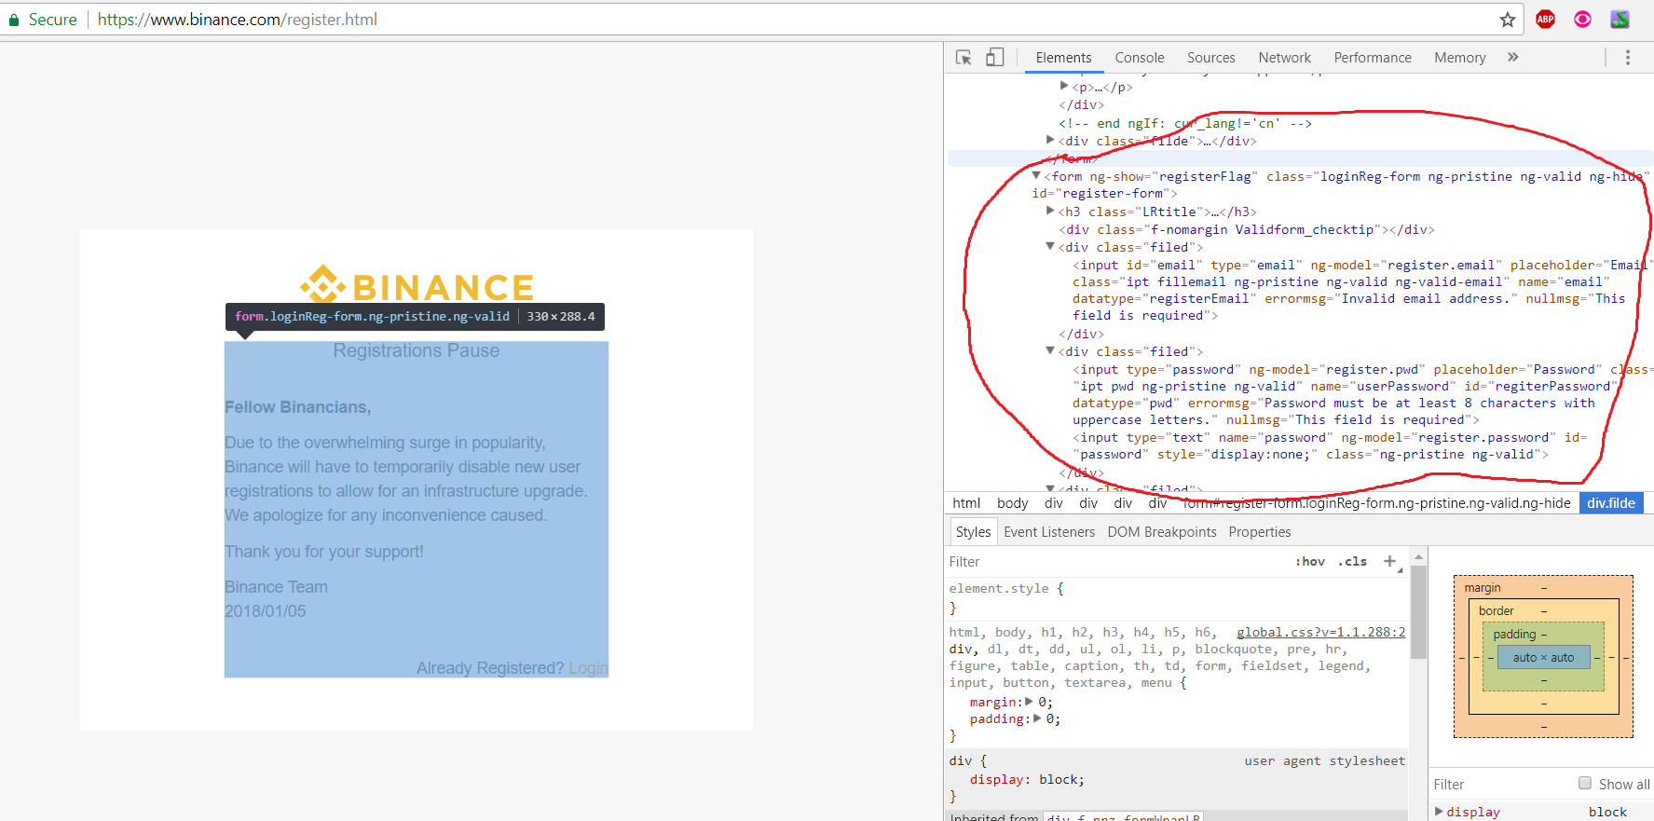Viewport: 1654px width, 821px height.
Task: Collapse the div "filed" node containing email input
Action: (1051, 246)
